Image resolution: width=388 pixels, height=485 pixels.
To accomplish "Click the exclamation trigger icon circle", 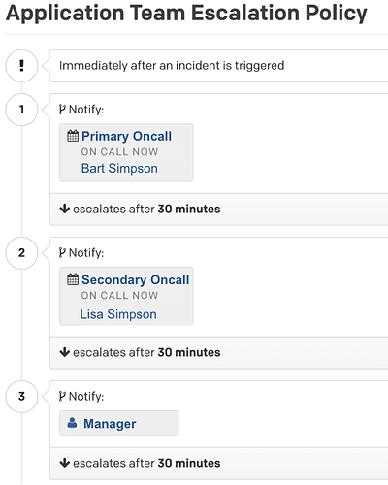I will tap(21, 66).
